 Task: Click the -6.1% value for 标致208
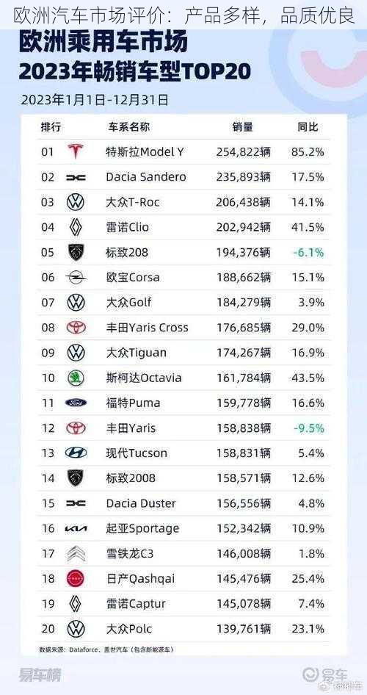308,253
